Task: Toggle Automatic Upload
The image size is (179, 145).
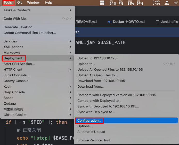Action: pyautogui.click(x=126, y=132)
